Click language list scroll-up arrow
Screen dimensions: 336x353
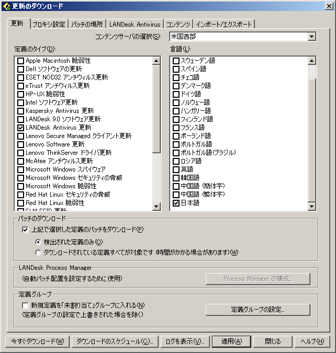(x=311, y=61)
